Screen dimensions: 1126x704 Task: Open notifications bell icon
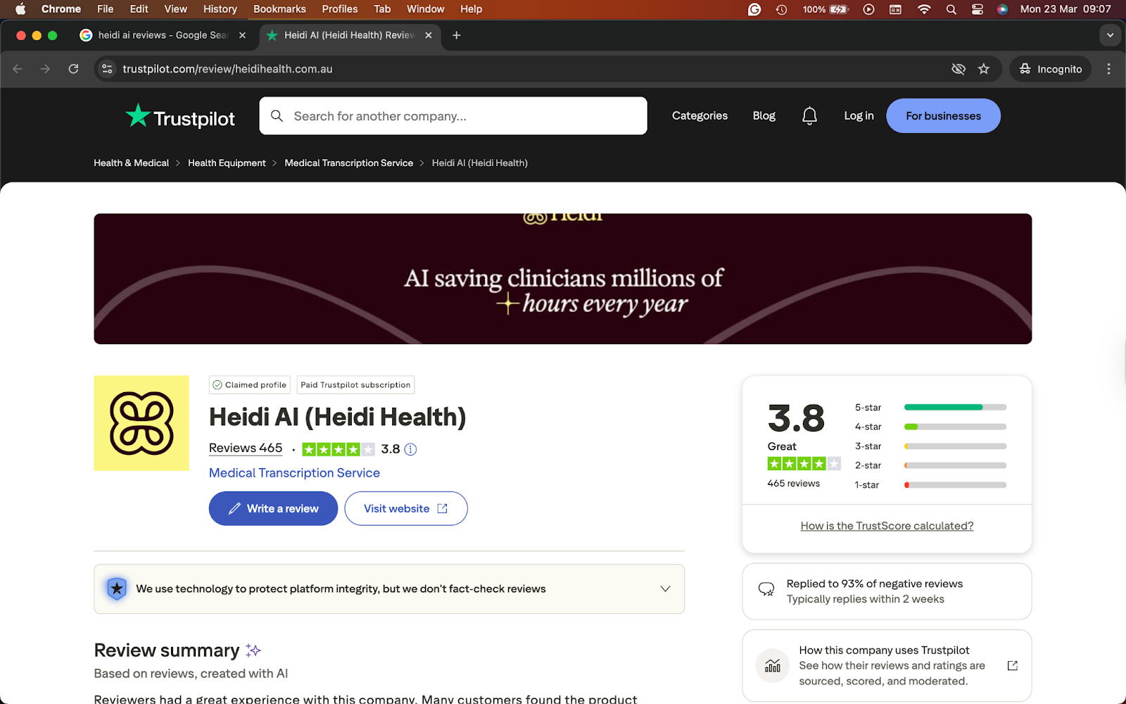click(x=809, y=115)
